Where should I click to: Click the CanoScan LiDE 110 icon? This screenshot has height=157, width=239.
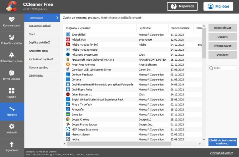68,70
